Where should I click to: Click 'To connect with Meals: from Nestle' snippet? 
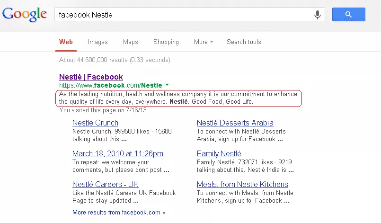click(245, 197)
